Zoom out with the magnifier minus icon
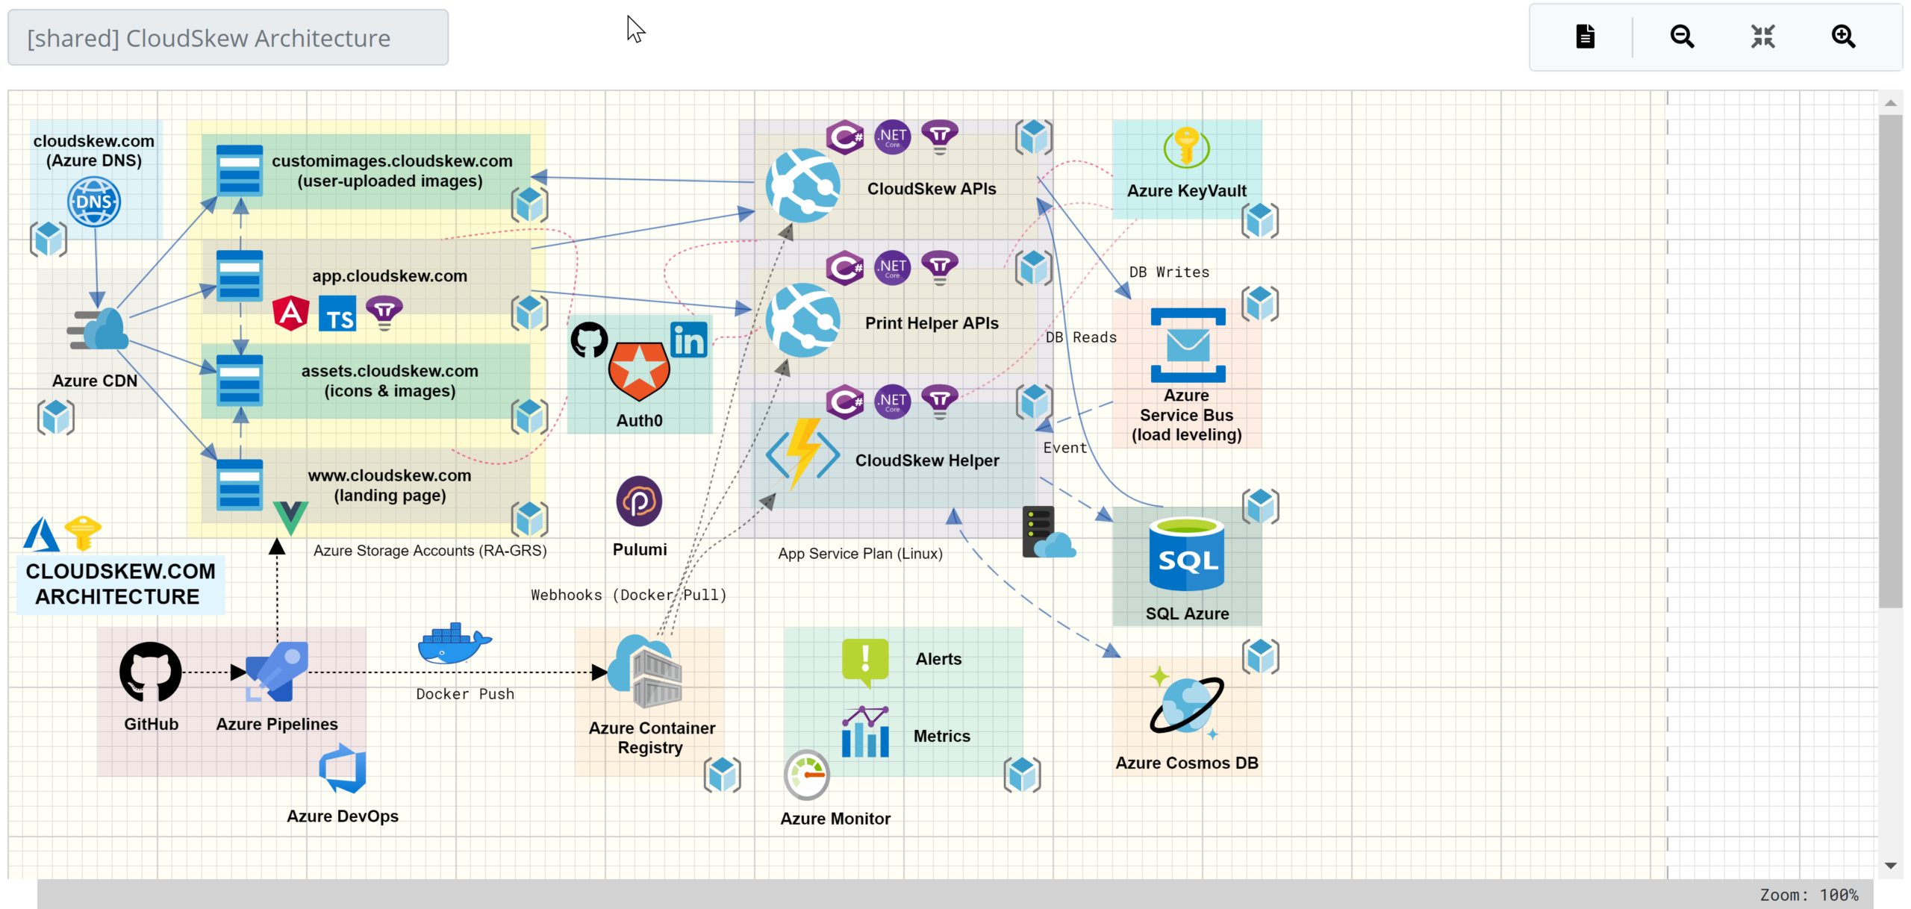1911x909 pixels. point(1682,36)
